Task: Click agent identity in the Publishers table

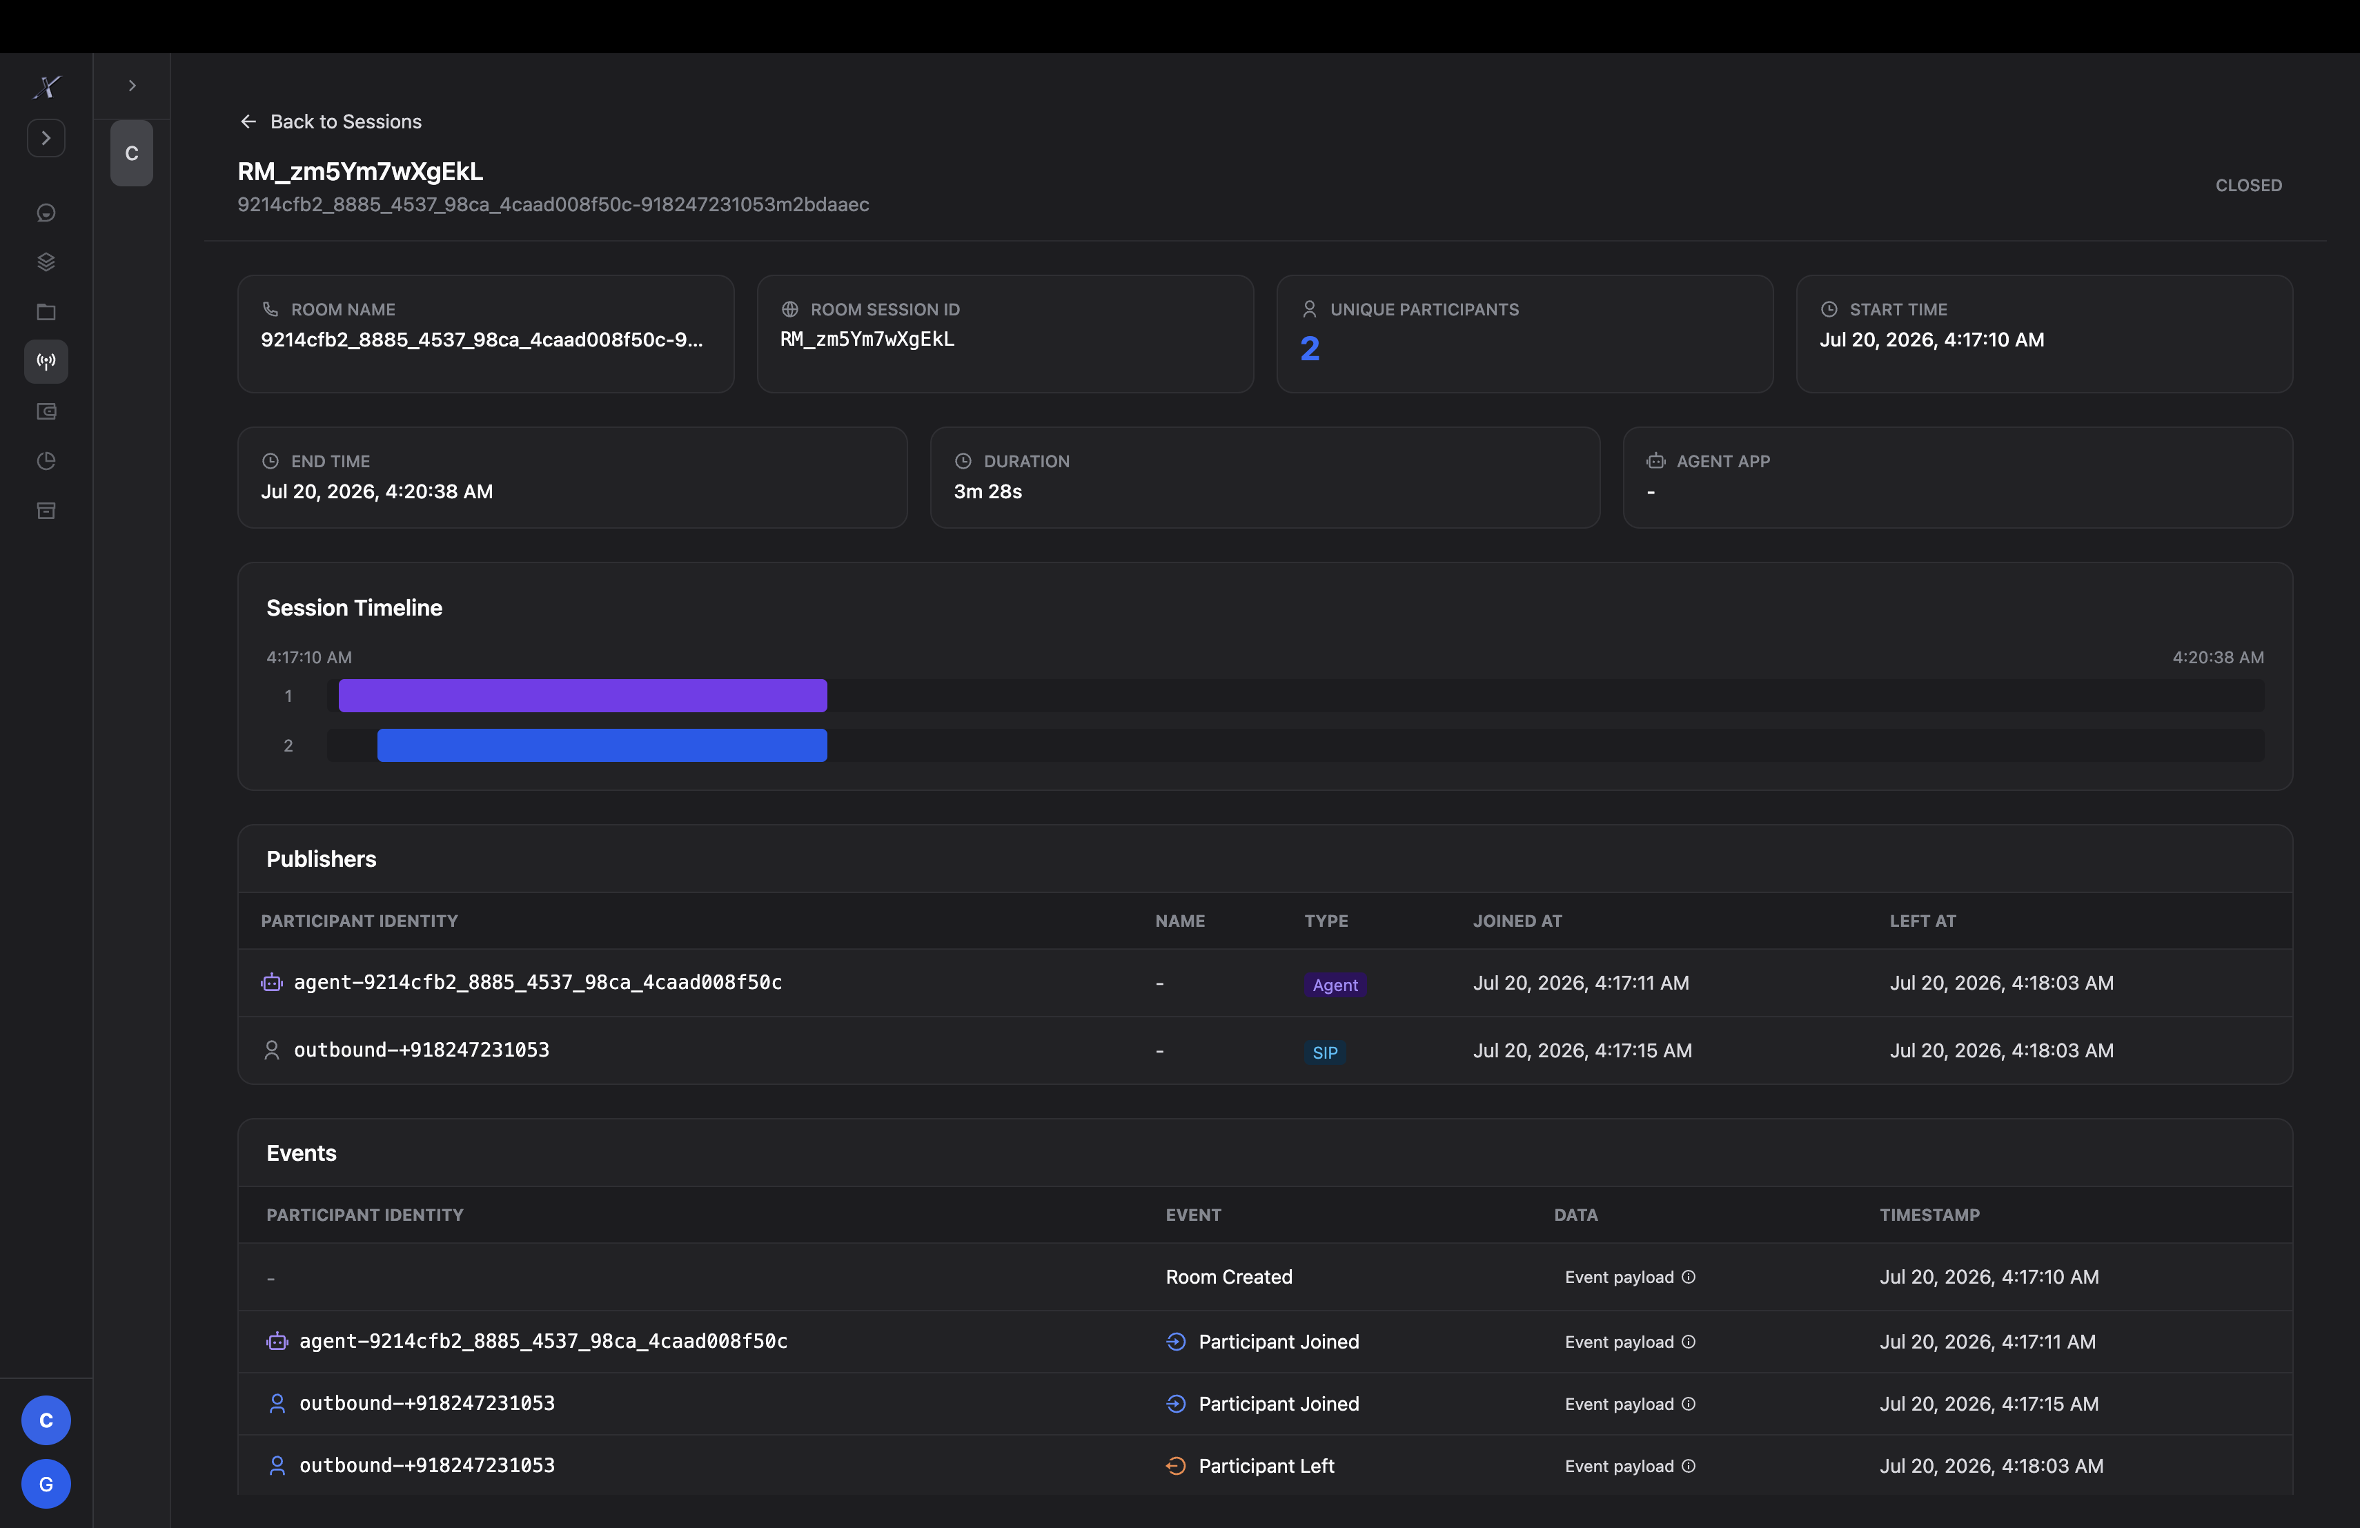Action: 538,983
